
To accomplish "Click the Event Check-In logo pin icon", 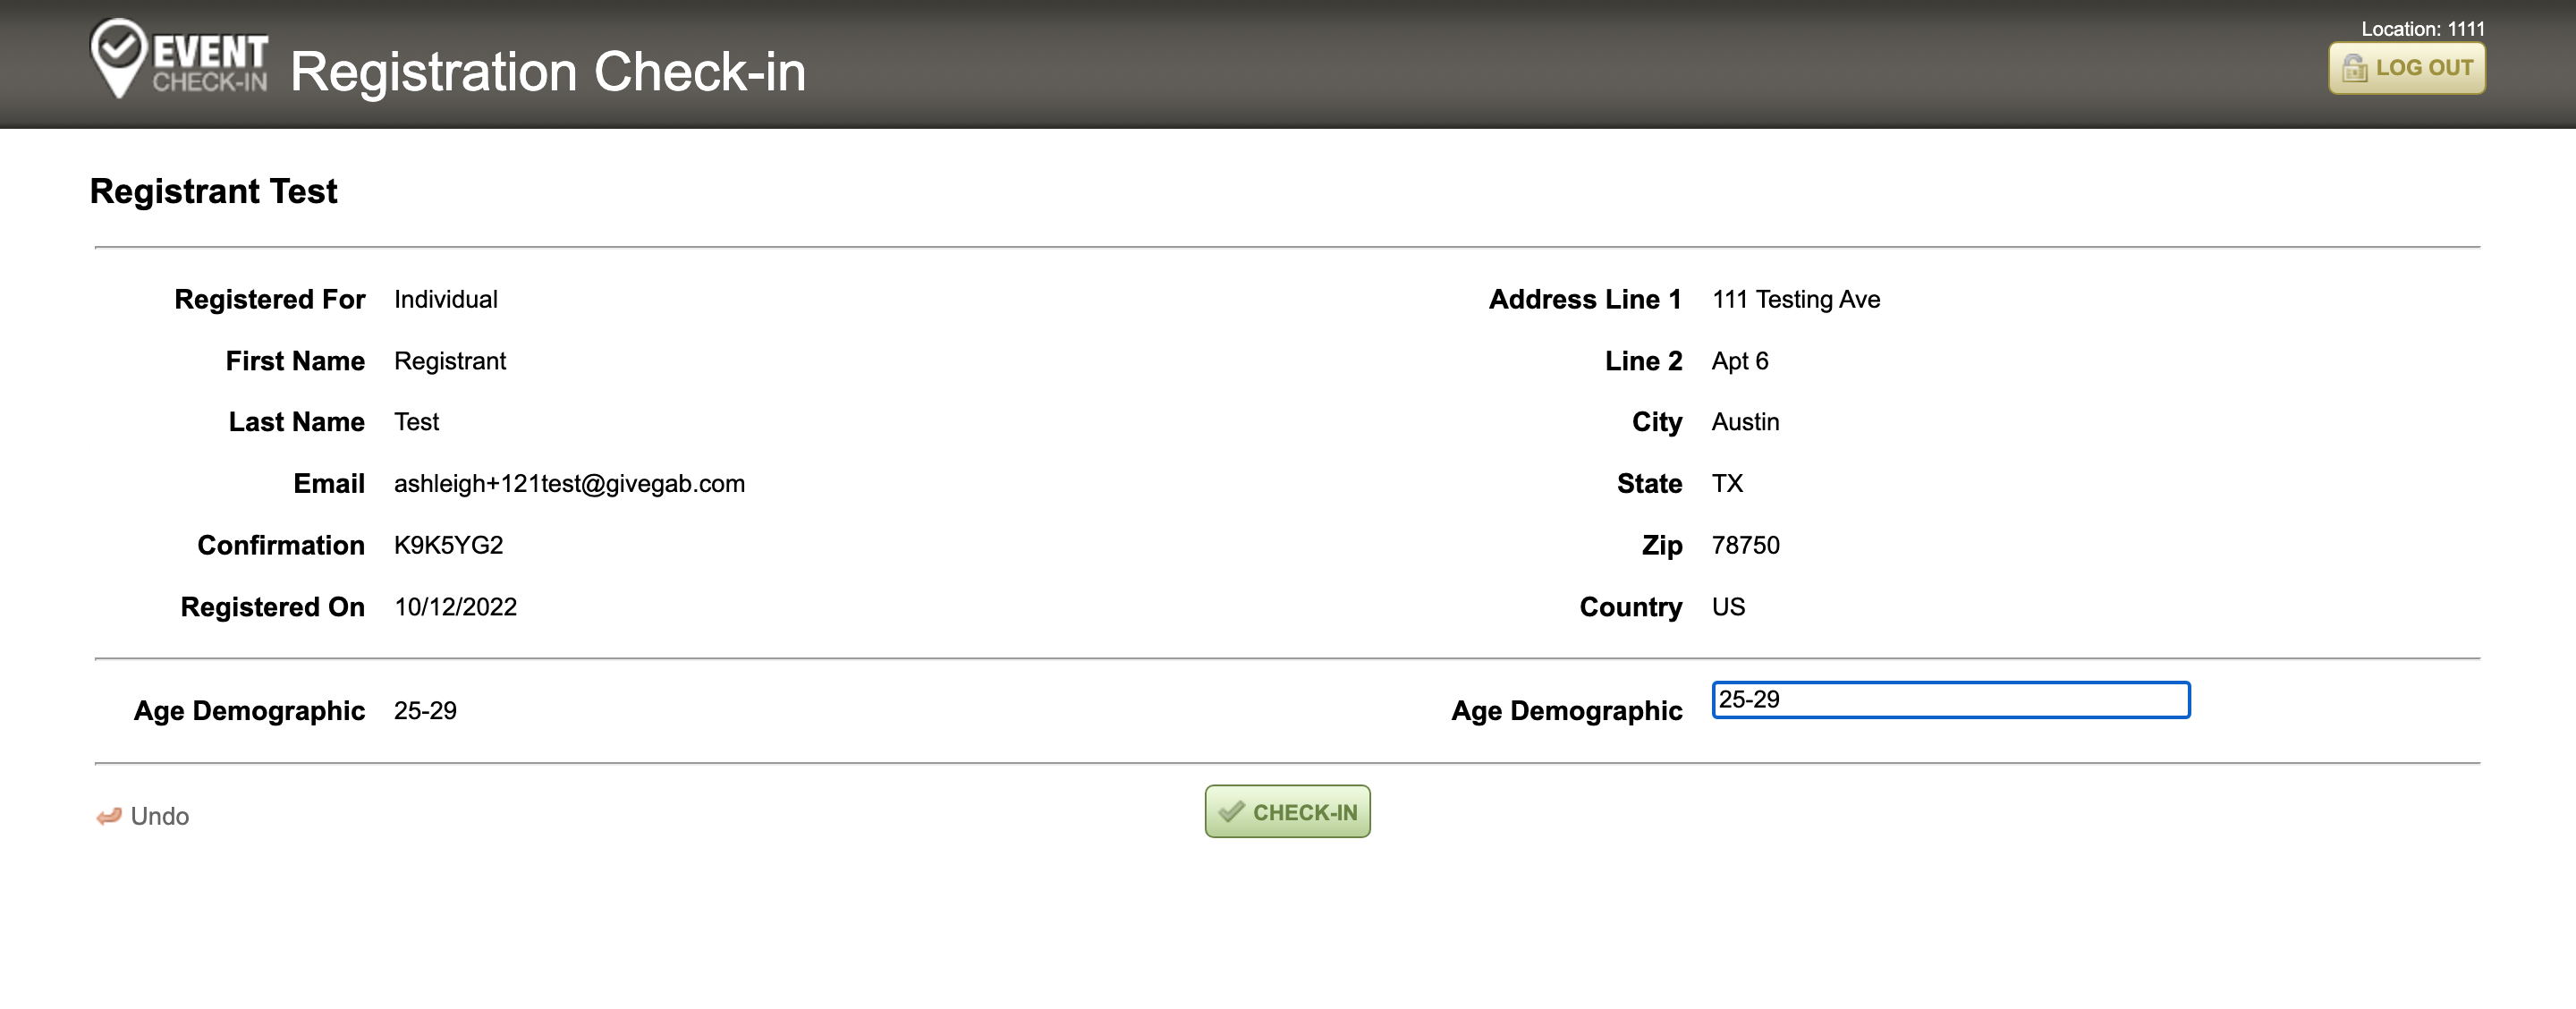I will (118, 58).
